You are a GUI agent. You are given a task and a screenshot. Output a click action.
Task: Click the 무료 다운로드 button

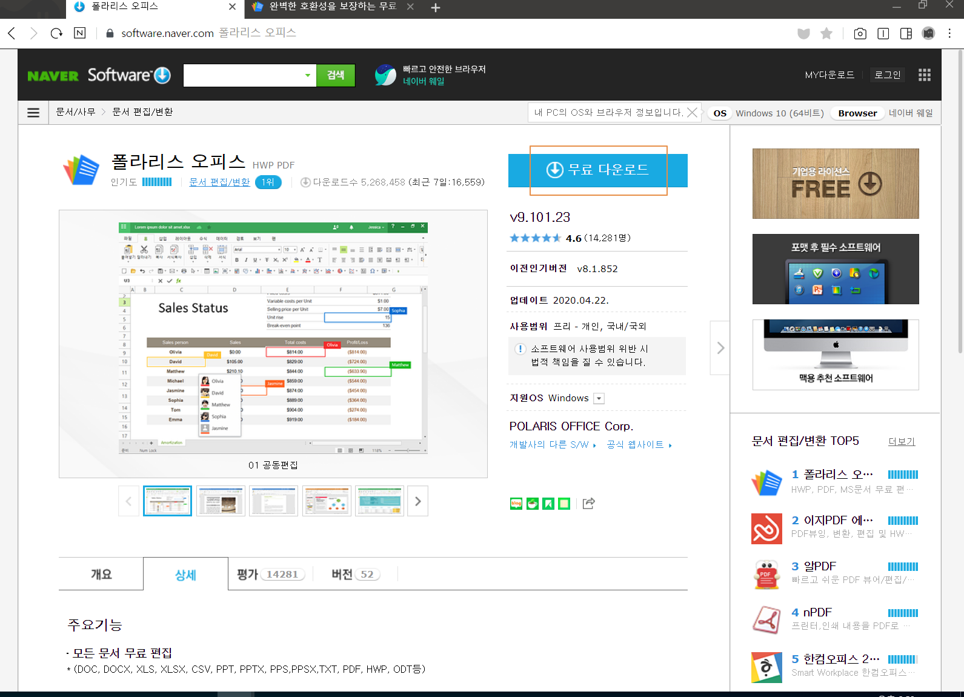(598, 170)
